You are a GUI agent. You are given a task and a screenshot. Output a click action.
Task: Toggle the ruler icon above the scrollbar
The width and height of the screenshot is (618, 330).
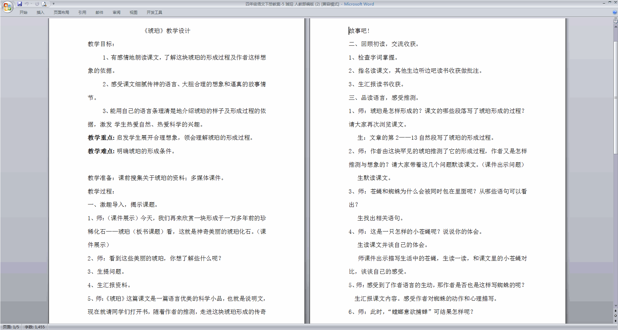[615, 22]
